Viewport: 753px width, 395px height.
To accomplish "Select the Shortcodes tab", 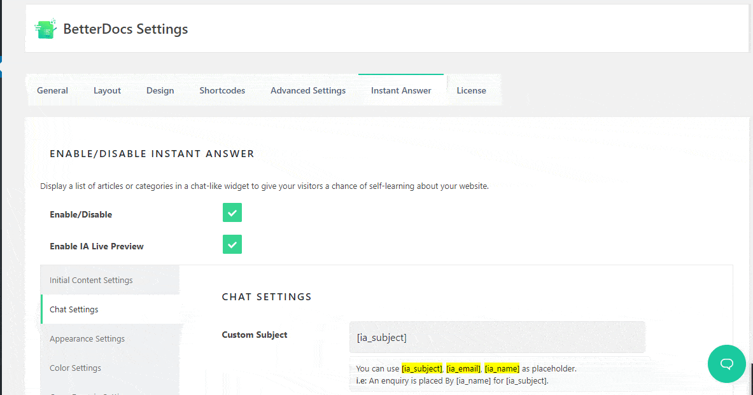I will pos(222,90).
